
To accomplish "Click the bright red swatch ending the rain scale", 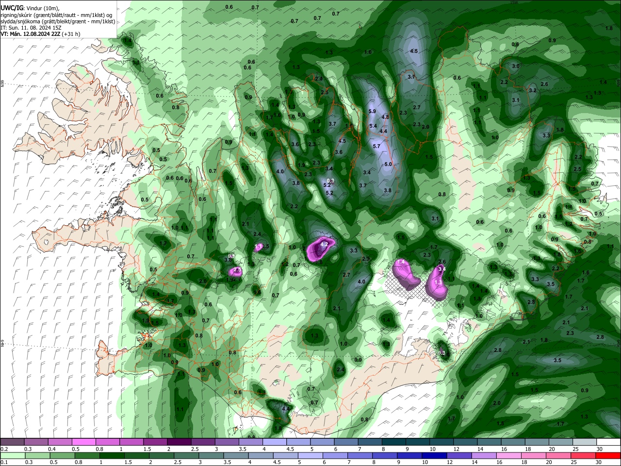I will [x=608, y=456].
